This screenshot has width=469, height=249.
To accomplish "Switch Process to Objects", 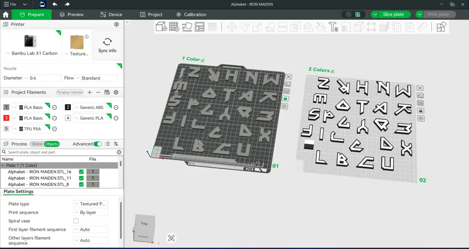I will (x=52, y=144).
